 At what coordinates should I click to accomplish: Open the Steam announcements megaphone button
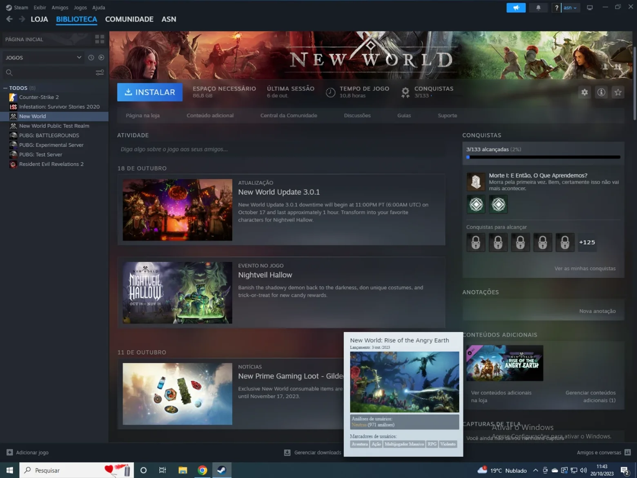pos(516,8)
